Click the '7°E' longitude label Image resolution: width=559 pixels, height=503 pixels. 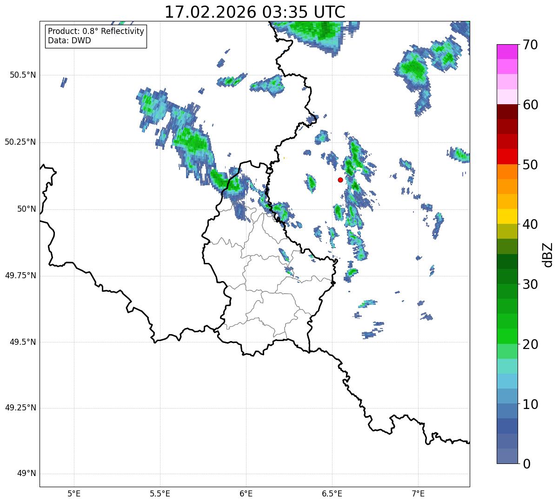click(418, 493)
